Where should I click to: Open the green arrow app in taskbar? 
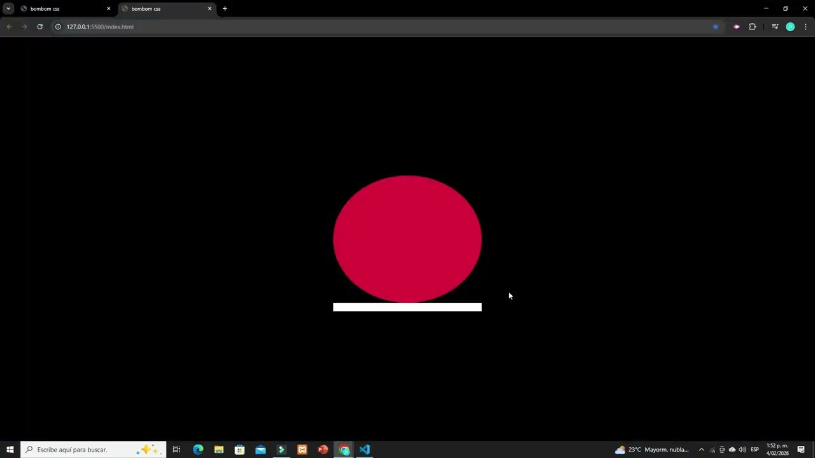coord(281,450)
